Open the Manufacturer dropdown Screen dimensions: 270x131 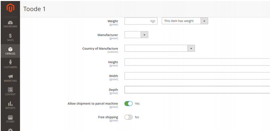click(136, 35)
